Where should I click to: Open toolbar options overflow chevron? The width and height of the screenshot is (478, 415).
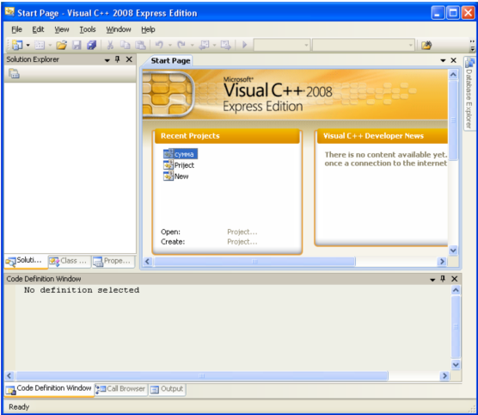pos(472,45)
